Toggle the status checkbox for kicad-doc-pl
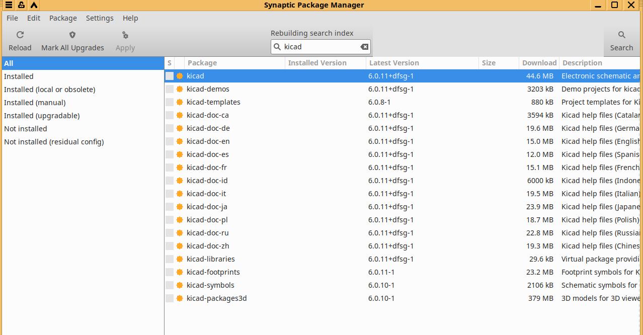643x335 pixels. (170, 220)
